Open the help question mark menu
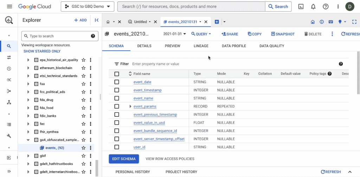 click(x=326, y=7)
